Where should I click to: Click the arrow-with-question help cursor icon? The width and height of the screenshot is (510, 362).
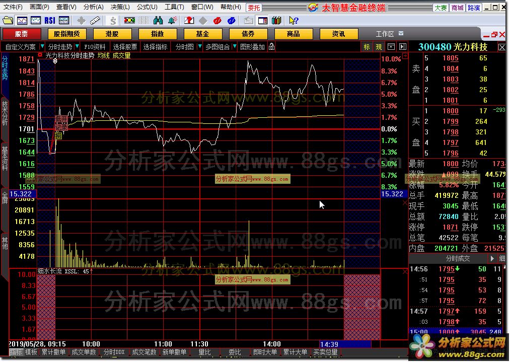[x=294, y=21]
